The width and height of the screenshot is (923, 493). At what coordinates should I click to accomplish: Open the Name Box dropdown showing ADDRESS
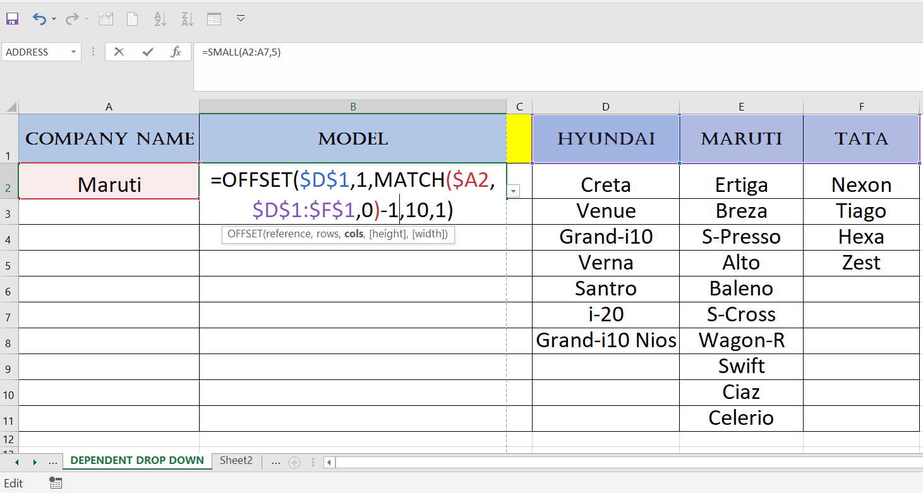click(74, 52)
